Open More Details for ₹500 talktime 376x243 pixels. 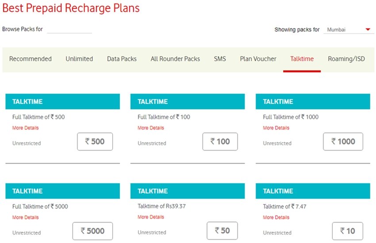pyautogui.click(x=26, y=128)
